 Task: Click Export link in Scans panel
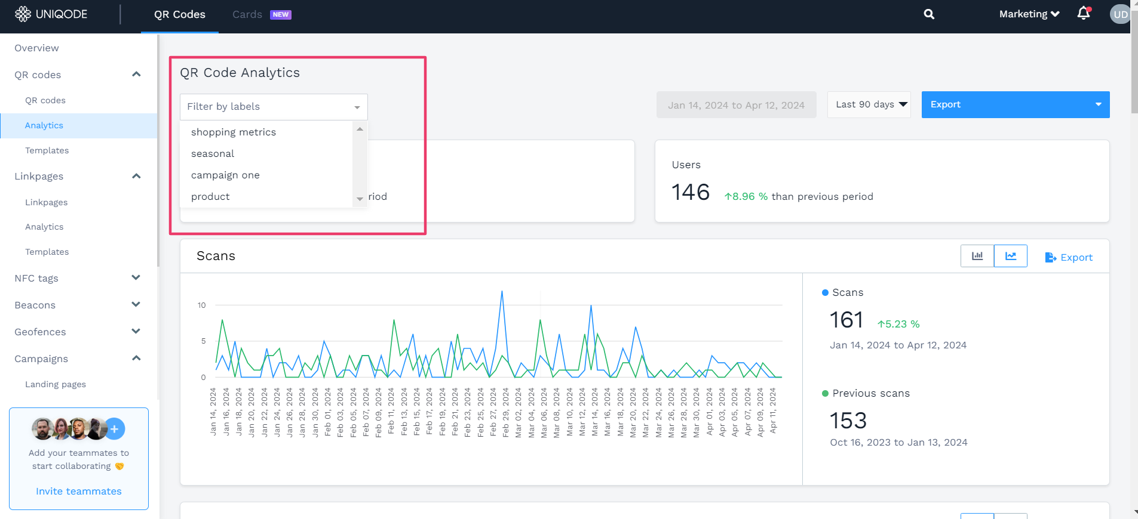[x=1069, y=257]
